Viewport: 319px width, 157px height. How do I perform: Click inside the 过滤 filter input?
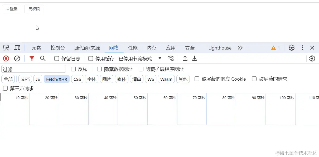pos(33,69)
